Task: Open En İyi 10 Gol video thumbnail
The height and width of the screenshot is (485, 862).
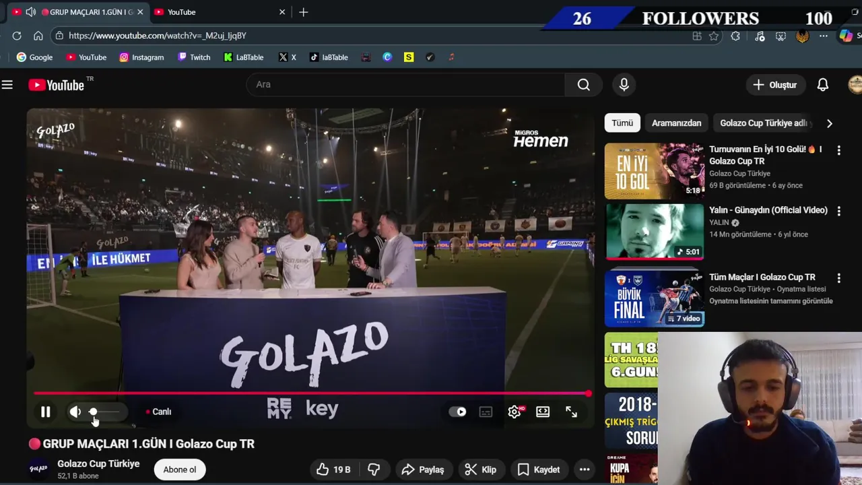Action: point(654,171)
